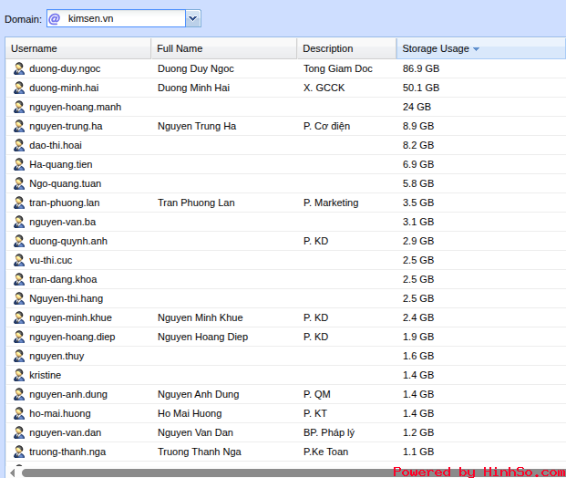Click user icon for truong-thanh.nga

tap(19, 452)
